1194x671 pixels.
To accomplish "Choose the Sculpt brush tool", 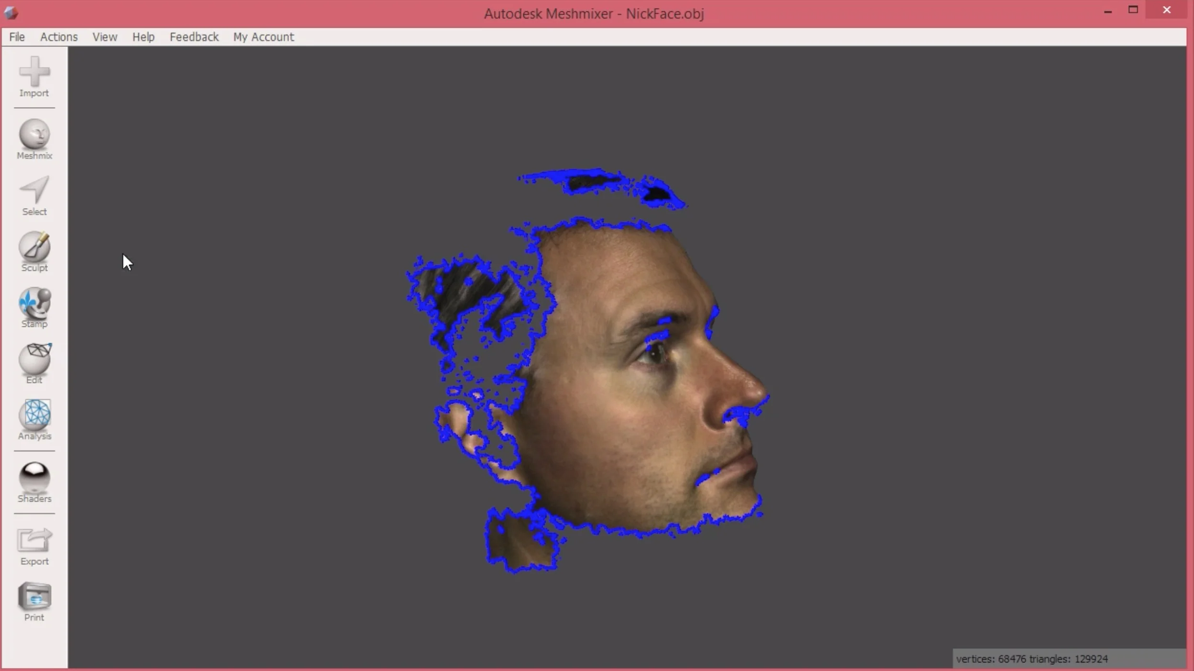I will [34, 252].
